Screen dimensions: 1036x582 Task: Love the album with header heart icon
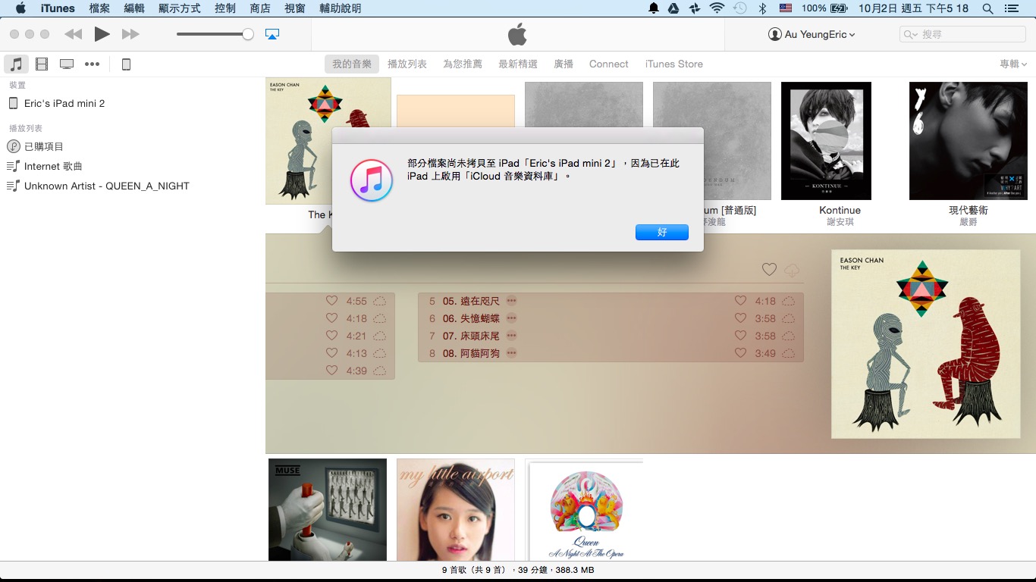(769, 270)
